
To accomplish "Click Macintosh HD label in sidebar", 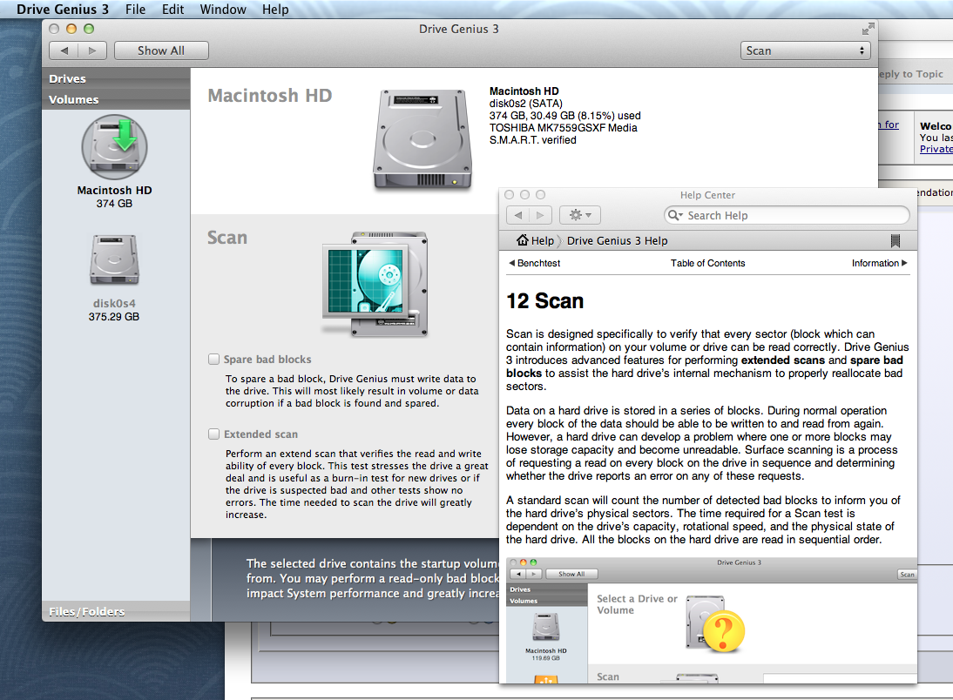I will [114, 190].
